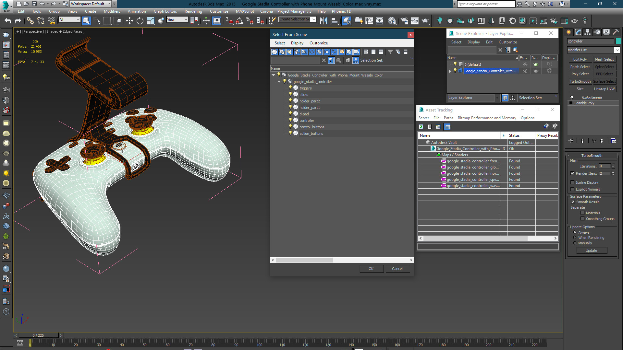Open Display menu in Select From Scene
Image resolution: width=623 pixels, height=350 pixels.
(x=297, y=43)
